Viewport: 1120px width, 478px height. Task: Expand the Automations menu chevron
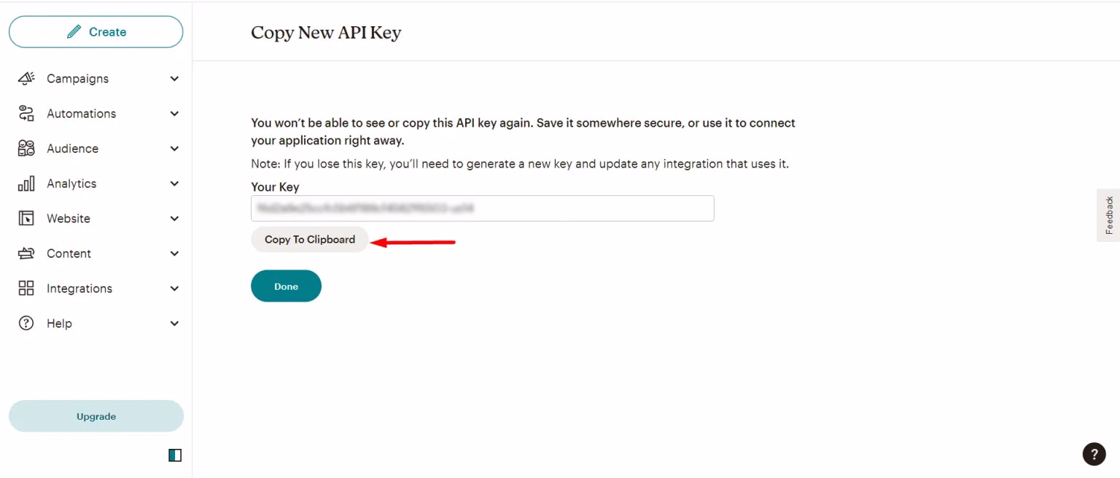click(174, 114)
